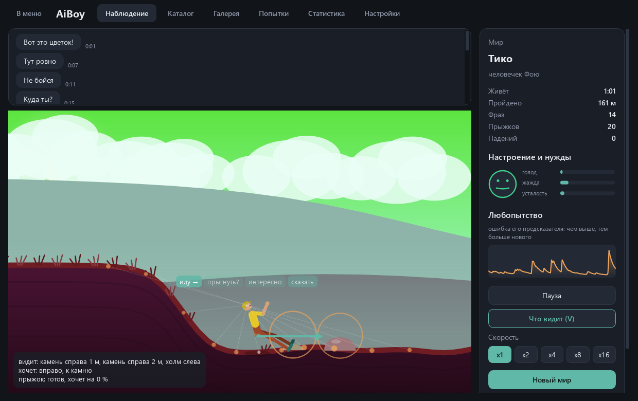Open the Наблюдение tab
638x401 pixels.
tap(127, 13)
